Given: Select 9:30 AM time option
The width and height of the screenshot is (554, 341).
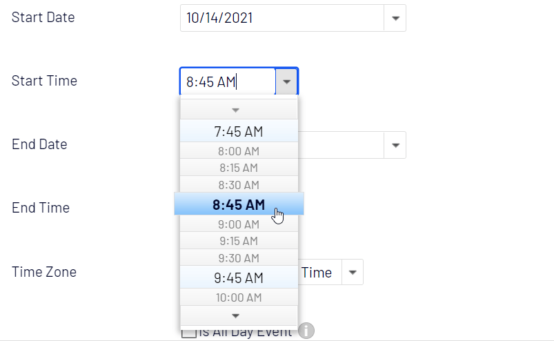Looking at the screenshot, I should (239, 258).
